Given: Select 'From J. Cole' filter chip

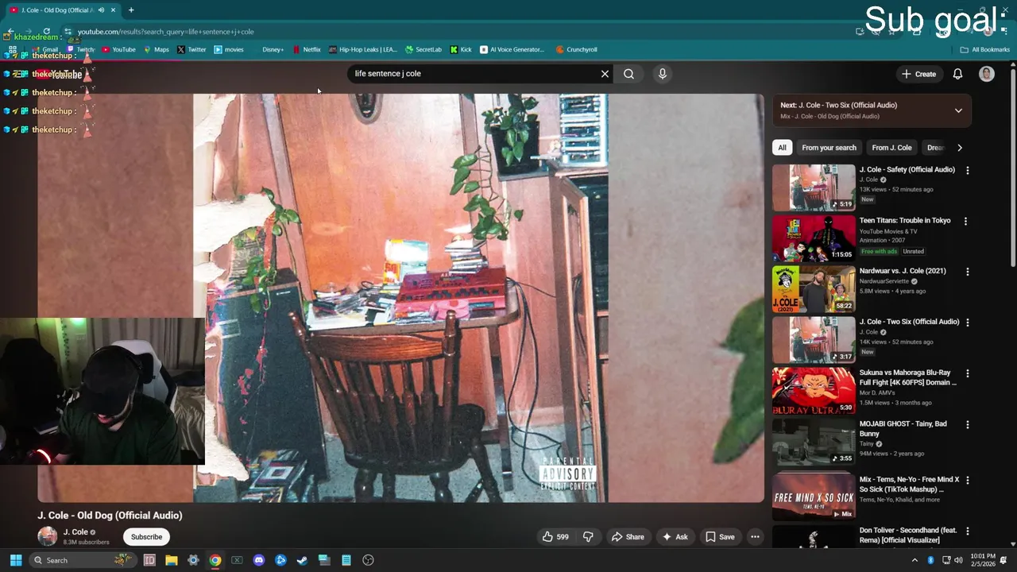Looking at the screenshot, I should tap(891, 148).
